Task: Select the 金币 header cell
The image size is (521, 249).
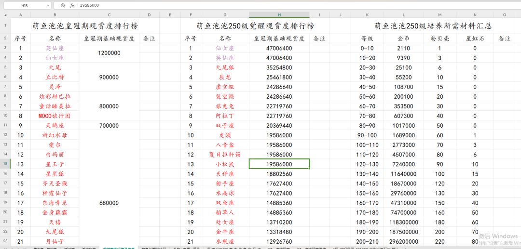Action: pos(403,39)
